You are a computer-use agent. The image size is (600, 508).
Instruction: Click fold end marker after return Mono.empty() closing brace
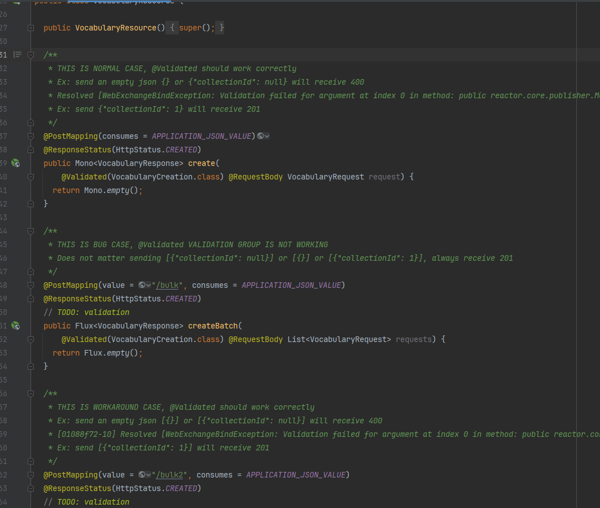click(30, 204)
